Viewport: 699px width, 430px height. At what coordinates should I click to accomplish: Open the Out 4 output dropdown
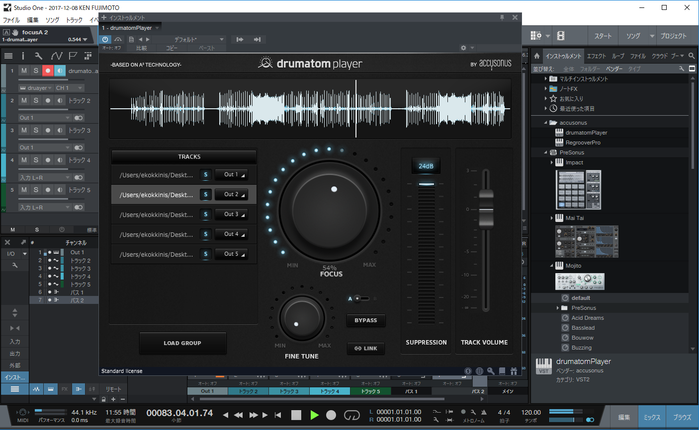click(x=231, y=234)
